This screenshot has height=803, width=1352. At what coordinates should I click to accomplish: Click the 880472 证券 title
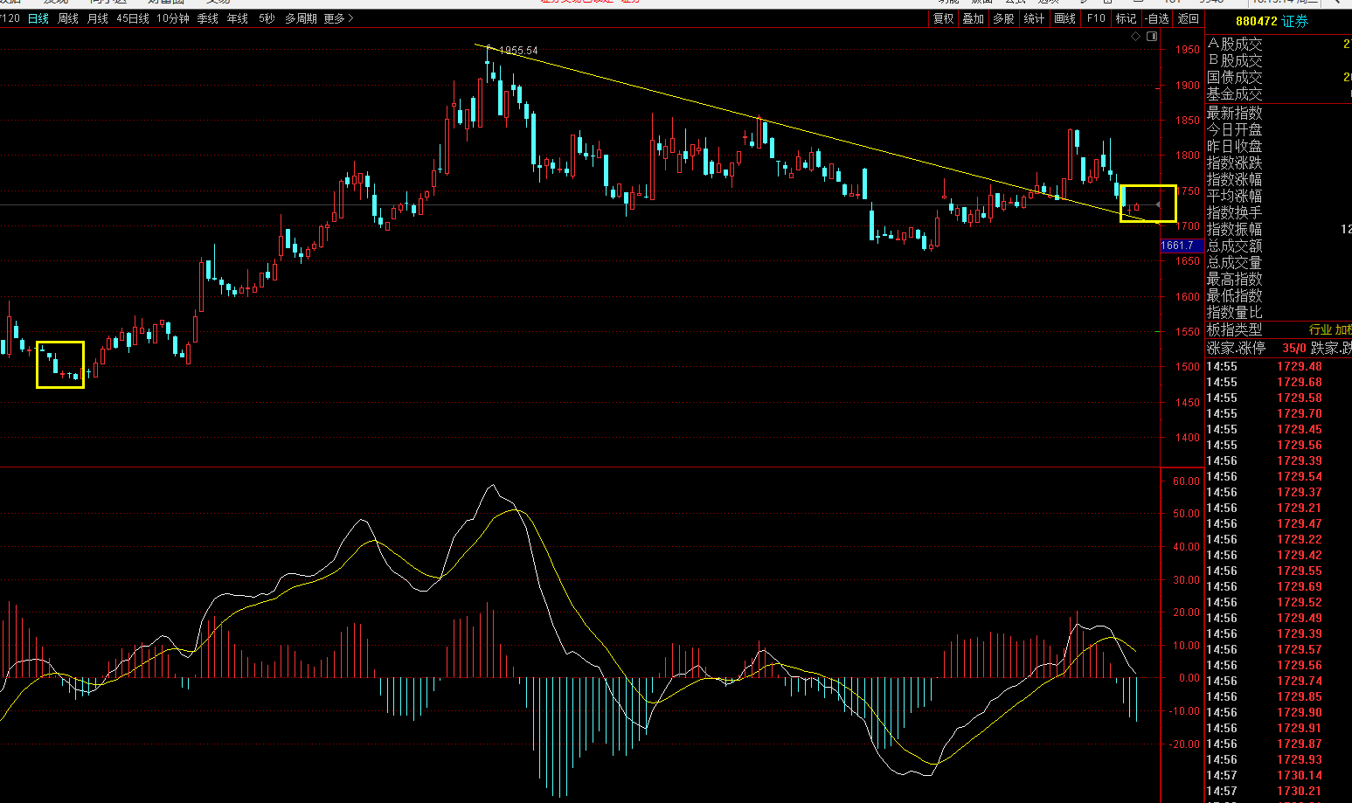[1272, 21]
